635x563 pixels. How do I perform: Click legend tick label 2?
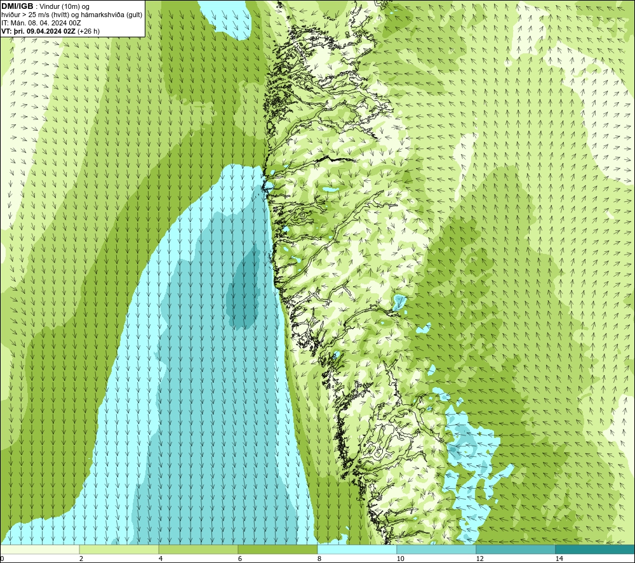click(81, 559)
